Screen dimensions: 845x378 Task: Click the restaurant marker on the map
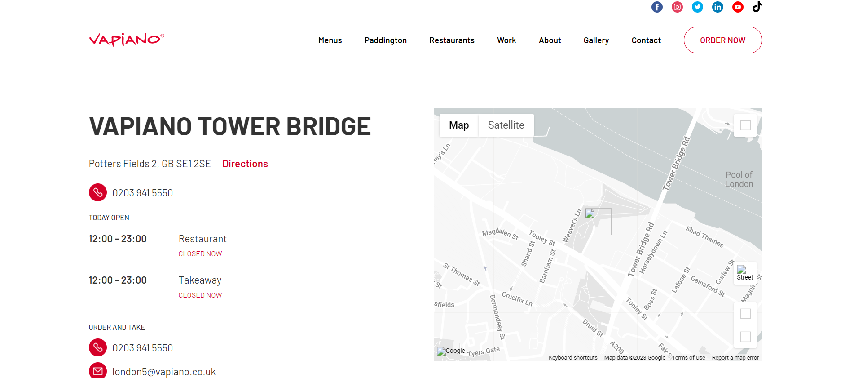pos(598,222)
